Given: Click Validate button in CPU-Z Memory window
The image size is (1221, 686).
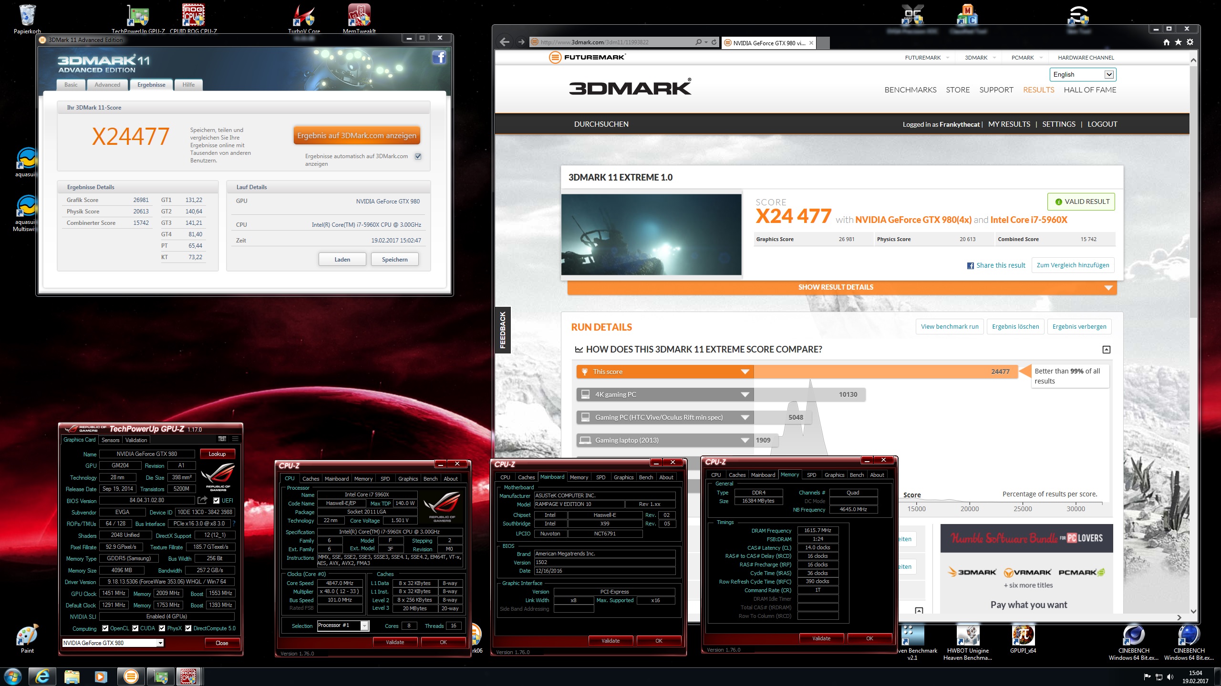Looking at the screenshot, I should point(821,638).
